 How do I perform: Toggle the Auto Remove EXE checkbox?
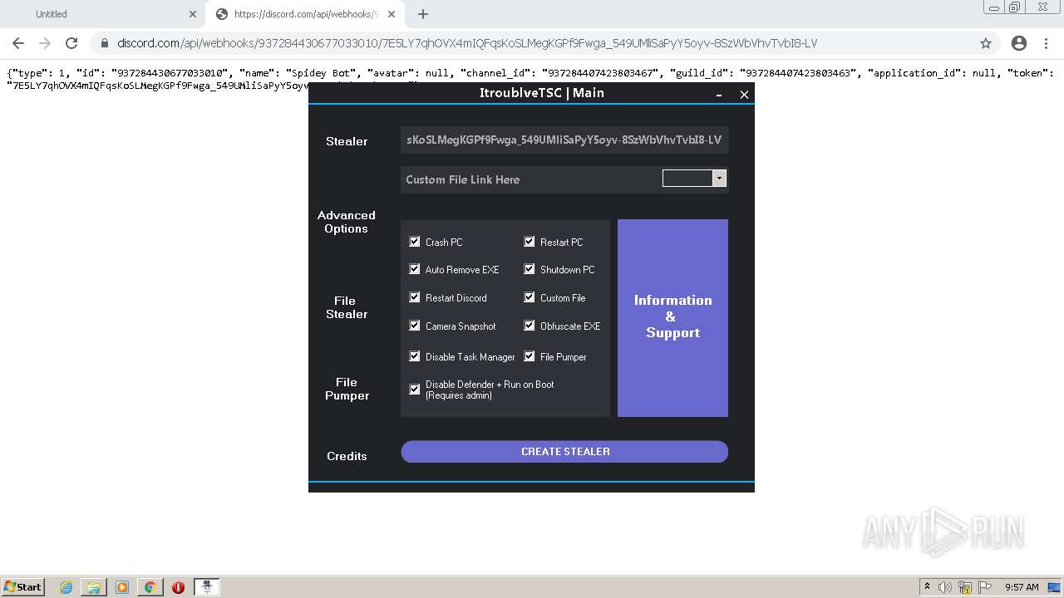[x=415, y=269]
